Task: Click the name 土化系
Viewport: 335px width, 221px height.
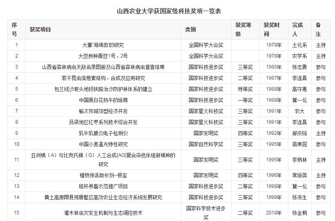Action: pyautogui.click(x=299, y=45)
